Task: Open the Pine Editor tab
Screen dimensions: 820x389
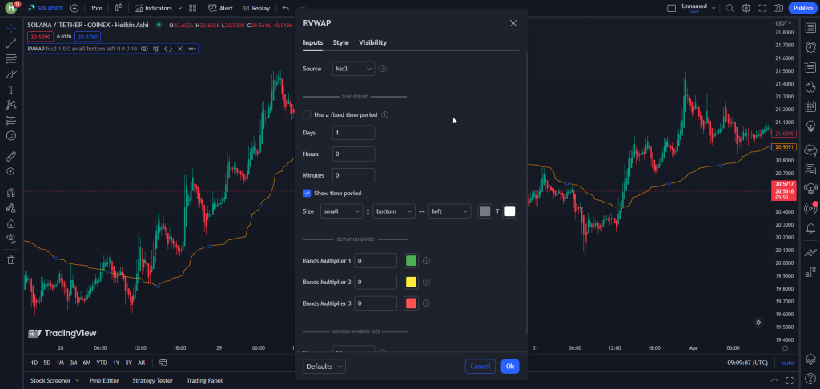Action: point(104,381)
